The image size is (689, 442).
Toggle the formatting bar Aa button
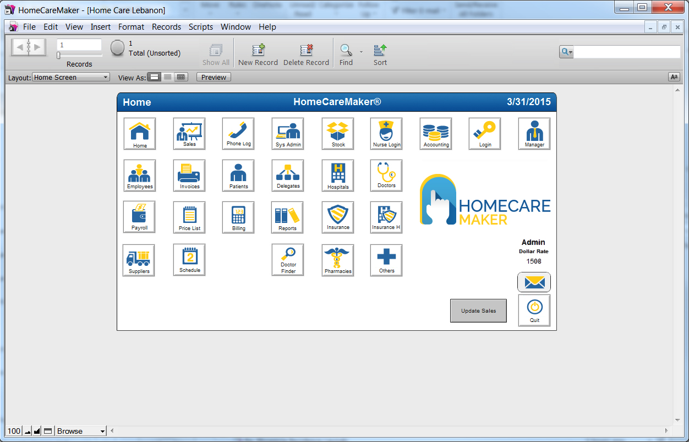click(674, 77)
